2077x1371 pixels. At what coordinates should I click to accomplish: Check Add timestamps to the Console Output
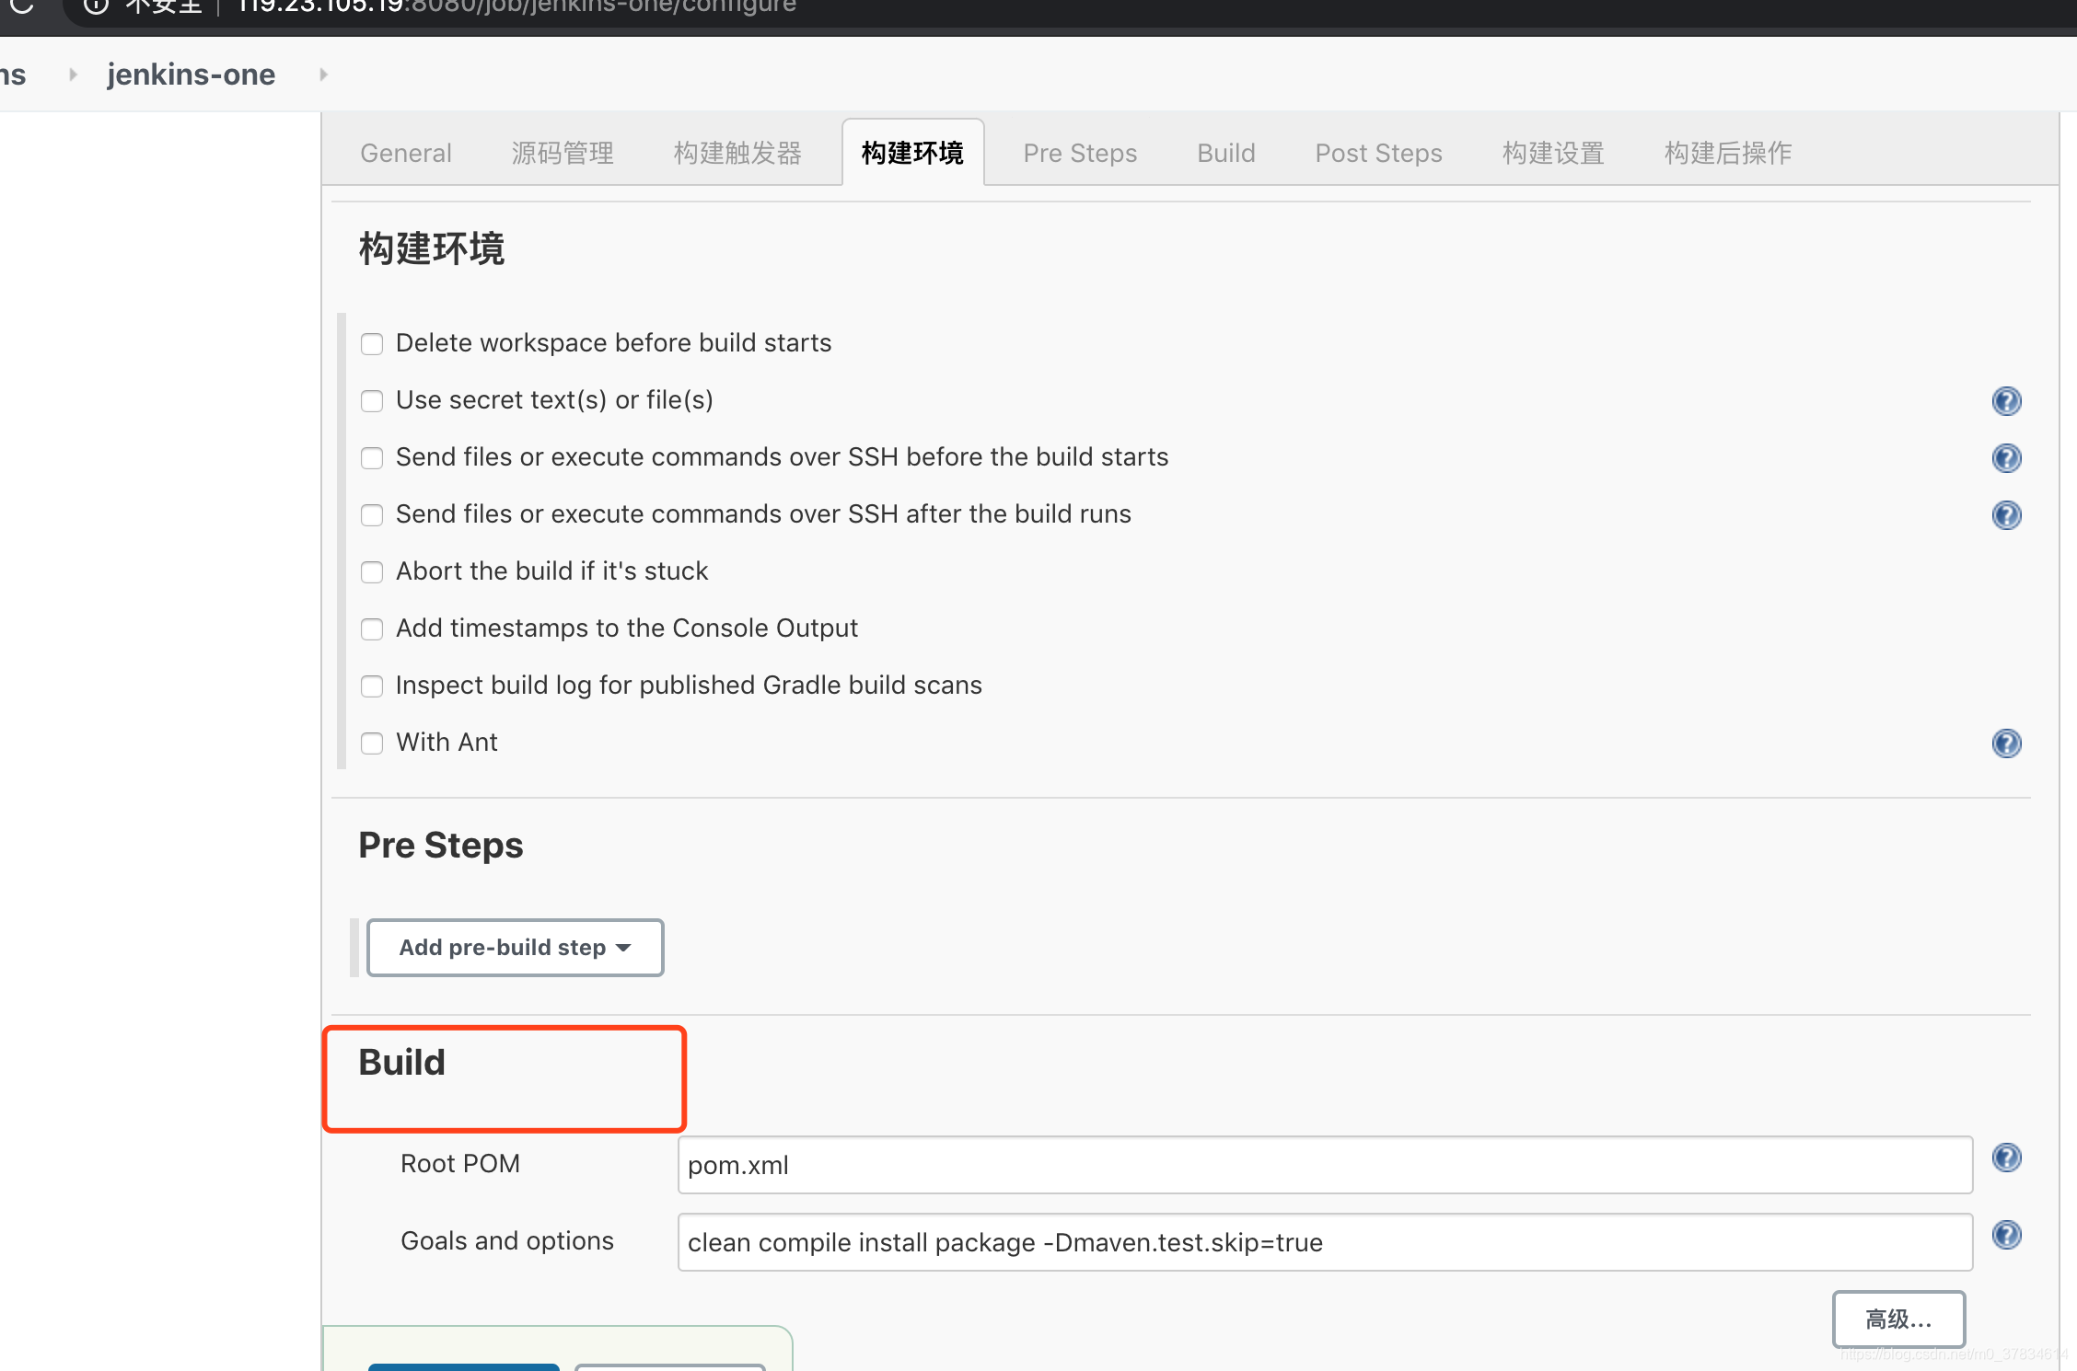372,629
